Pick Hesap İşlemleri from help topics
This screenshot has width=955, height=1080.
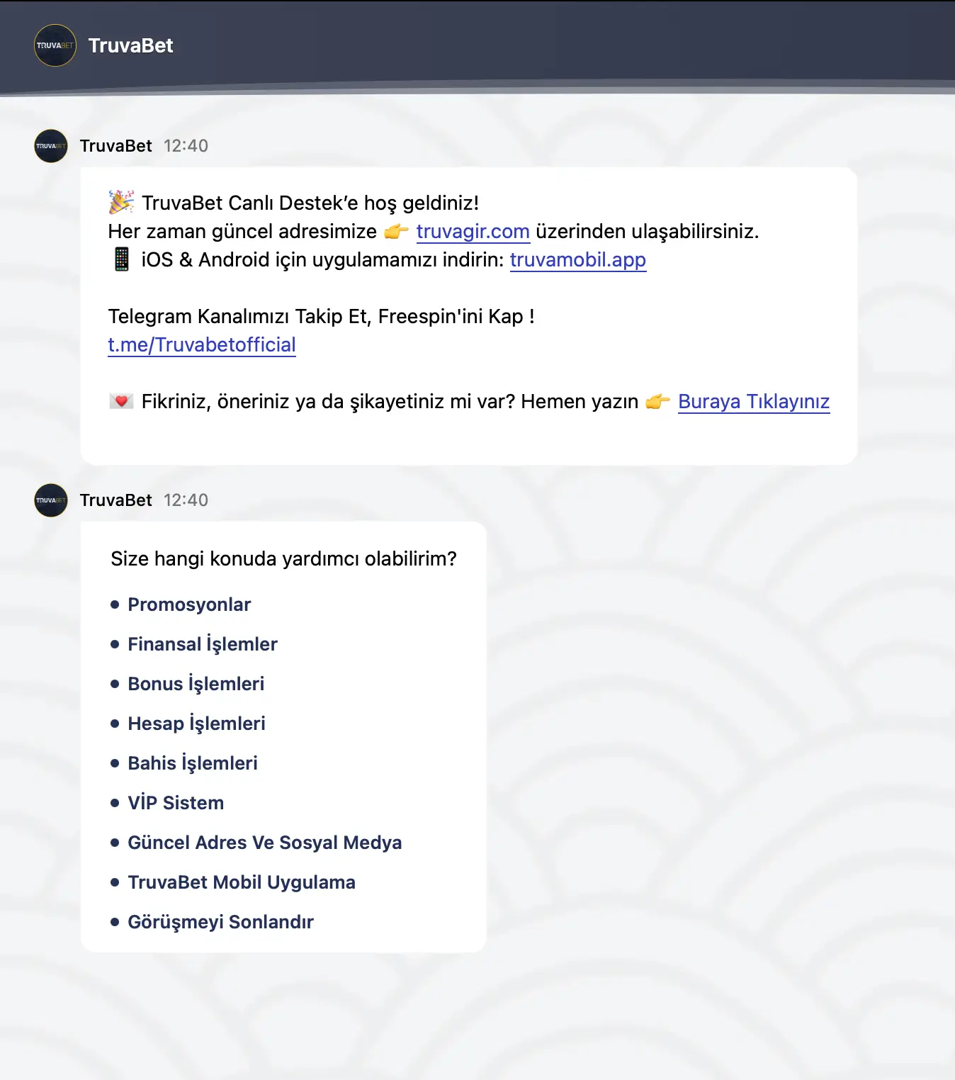196,724
